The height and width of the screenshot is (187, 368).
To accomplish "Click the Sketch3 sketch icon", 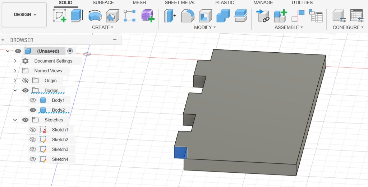I will click(43, 149).
